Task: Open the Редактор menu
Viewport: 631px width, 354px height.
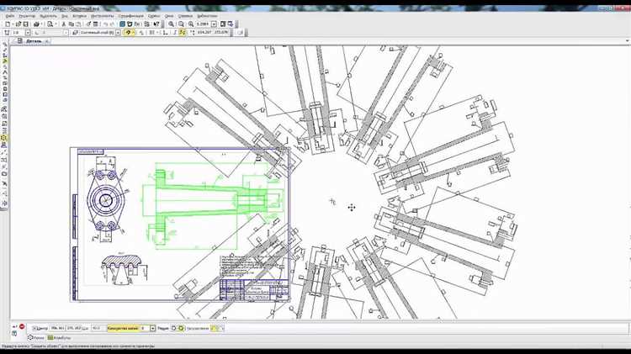Action: tap(27, 16)
